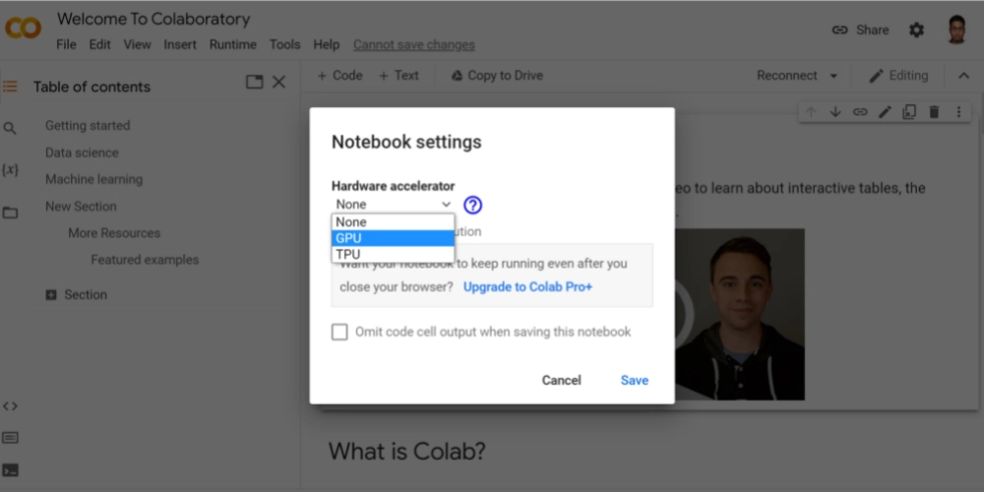Move cell down with arrow icon
984x492 pixels.
[835, 112]
